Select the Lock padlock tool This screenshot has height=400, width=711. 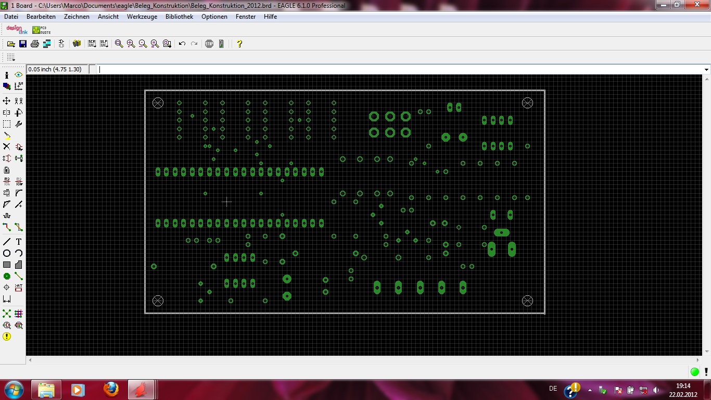click(x=7, y=170)
